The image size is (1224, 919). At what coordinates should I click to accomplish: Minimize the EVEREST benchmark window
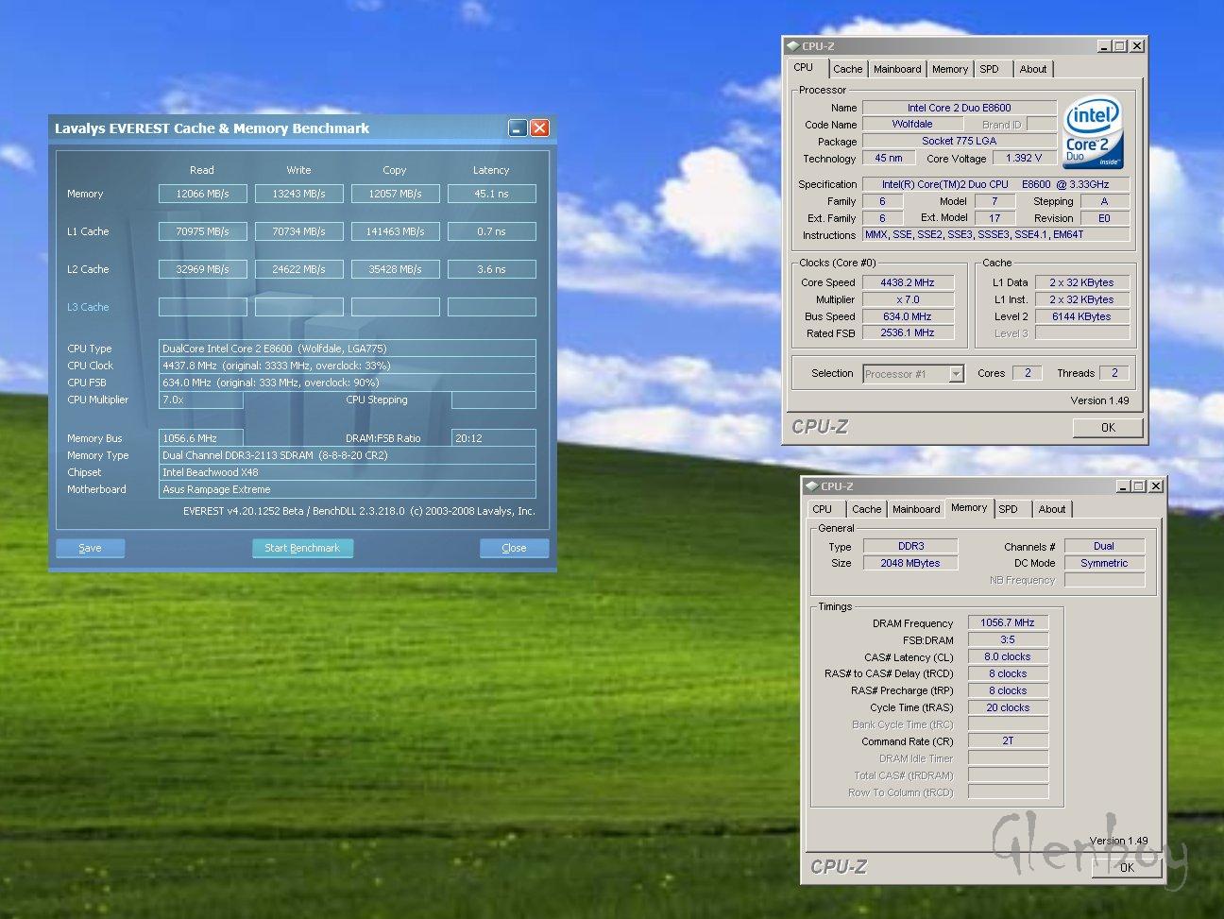[x=518, y=128]
